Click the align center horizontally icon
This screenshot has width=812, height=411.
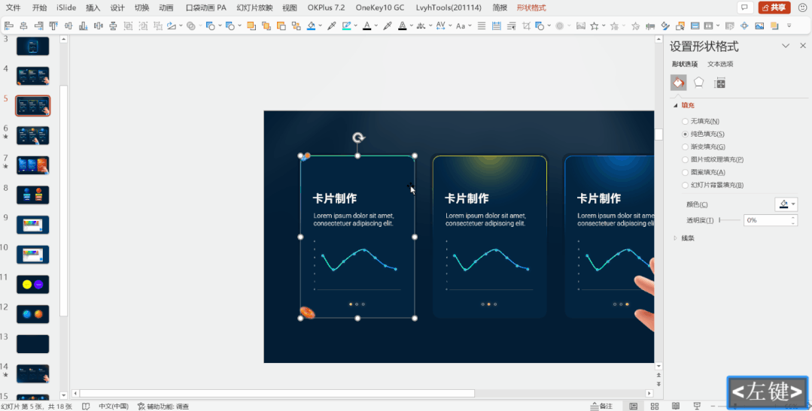pos(23,26)
